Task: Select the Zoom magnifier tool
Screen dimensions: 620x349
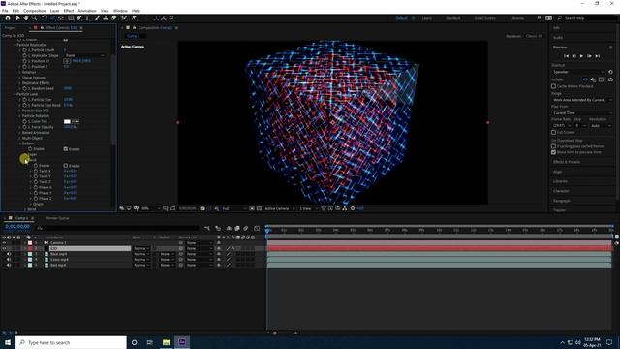Action: 35,18
